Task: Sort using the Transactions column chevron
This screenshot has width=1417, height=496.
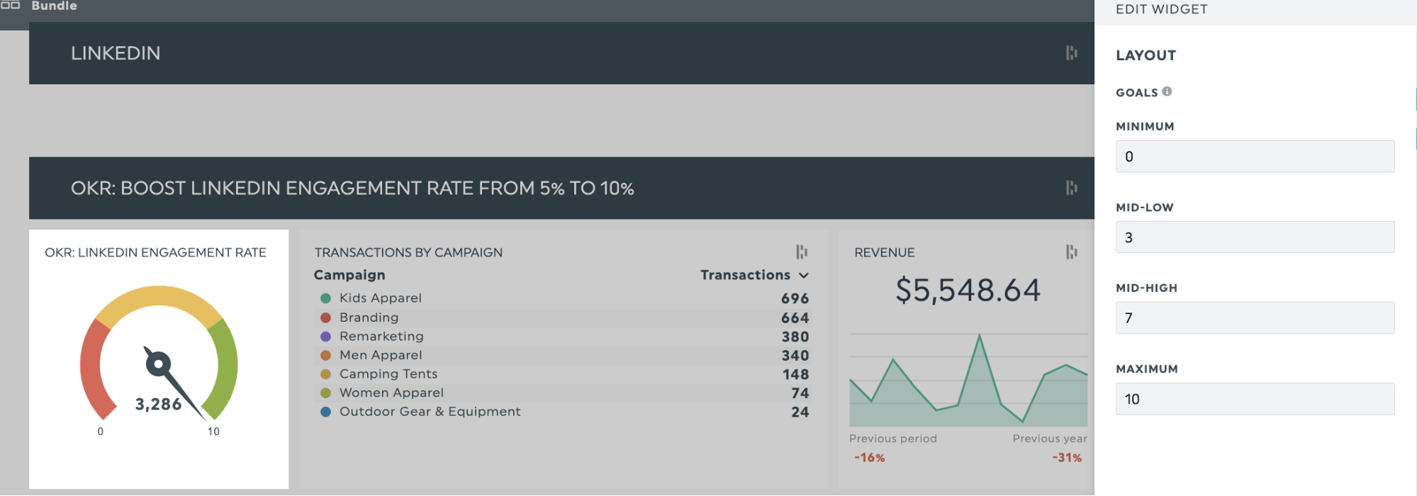Action: [803, 275]
